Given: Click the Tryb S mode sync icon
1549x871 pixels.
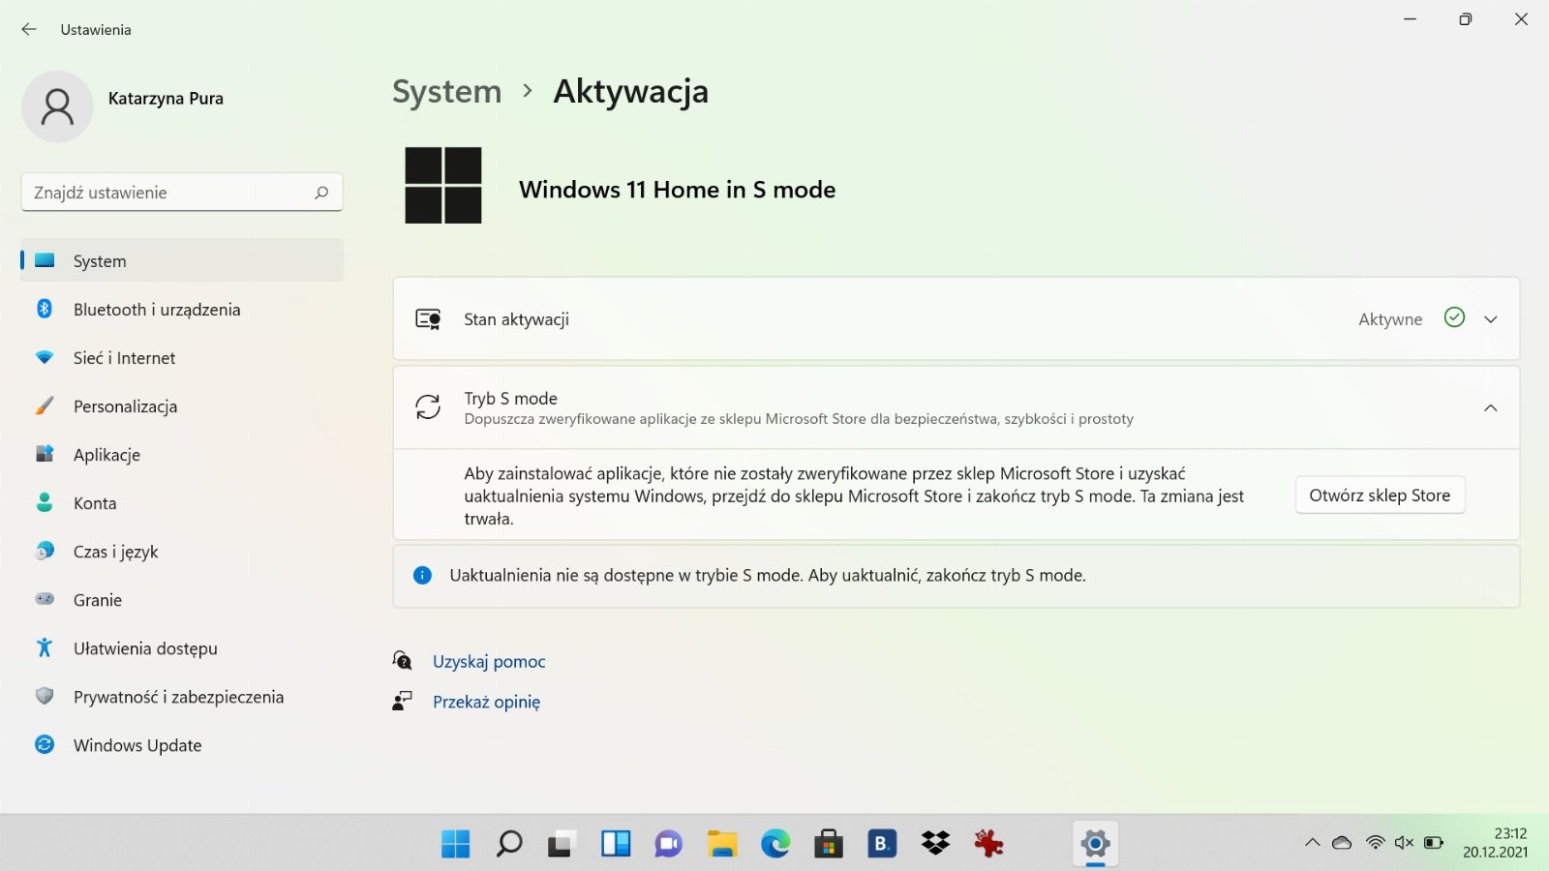Looking at the screenshot, I should (x=428, y=406).
